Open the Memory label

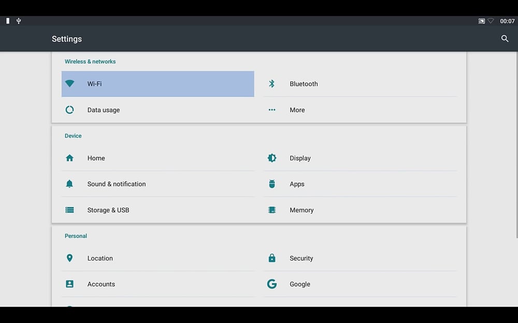click(301, 210)
